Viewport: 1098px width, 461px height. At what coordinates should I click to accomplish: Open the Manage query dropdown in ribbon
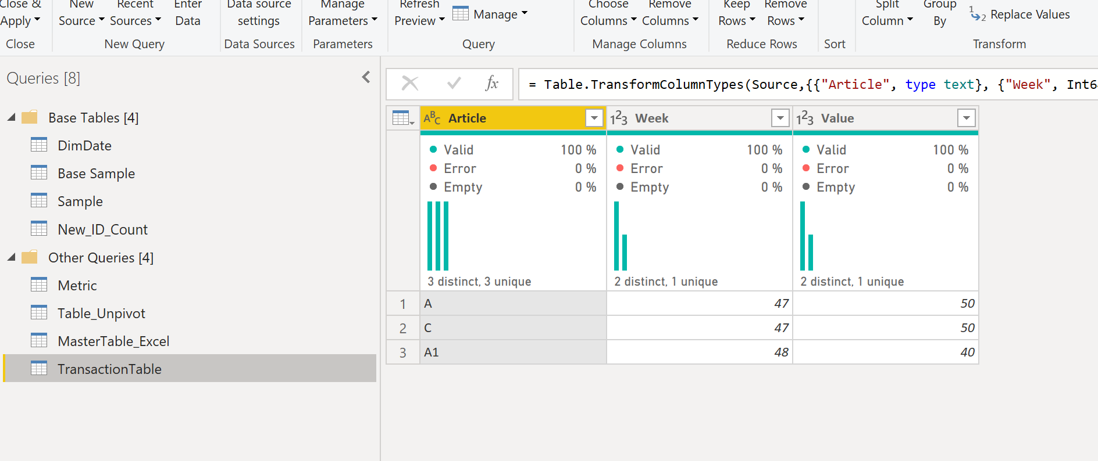click(x=490, y=14)
